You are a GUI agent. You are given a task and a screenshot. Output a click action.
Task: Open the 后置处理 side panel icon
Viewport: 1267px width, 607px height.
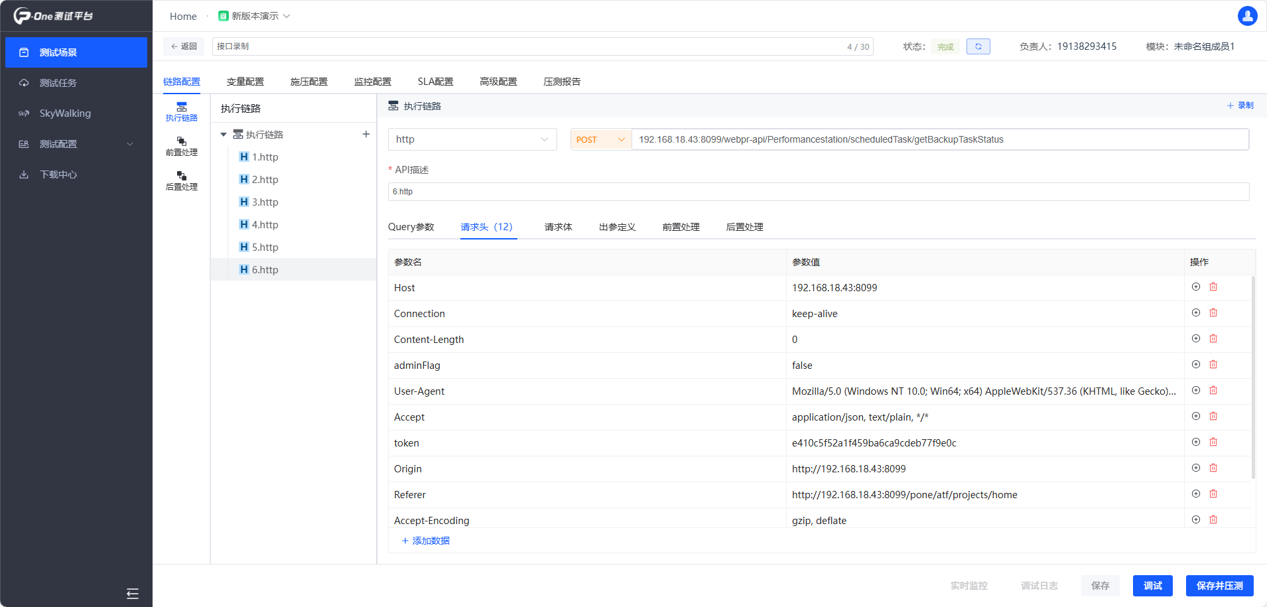(x=181, y=180)
